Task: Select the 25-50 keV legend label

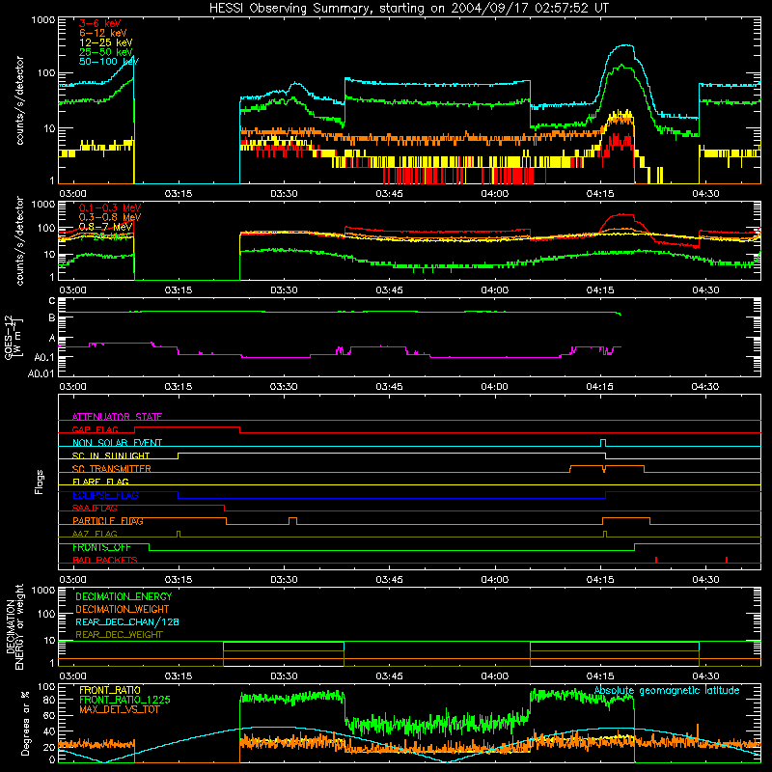Action: (x=106, y=52)
